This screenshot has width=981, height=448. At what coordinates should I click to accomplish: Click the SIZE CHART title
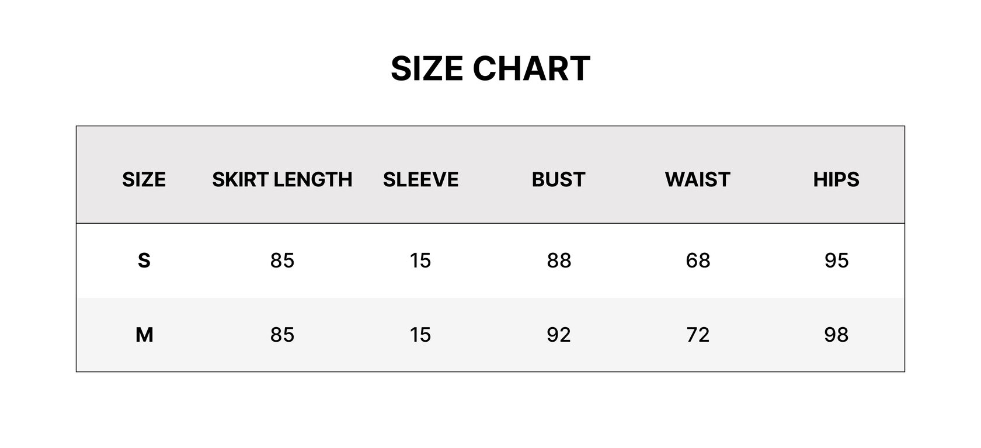point(491,68)
